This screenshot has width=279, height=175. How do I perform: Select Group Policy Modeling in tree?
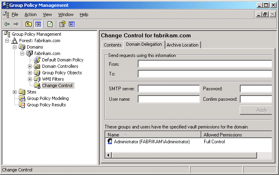[48, 98]
